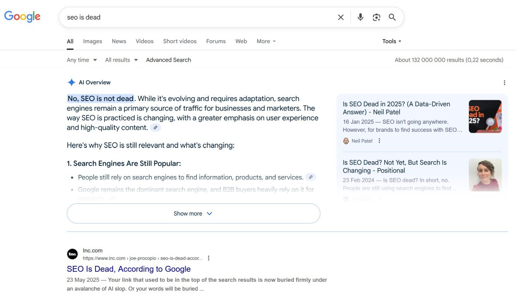Click Neil Patel avatar icon

coord(346,141)
